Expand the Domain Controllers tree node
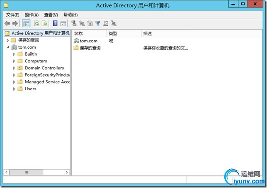267x188 pixels. [x=14, y=68]
